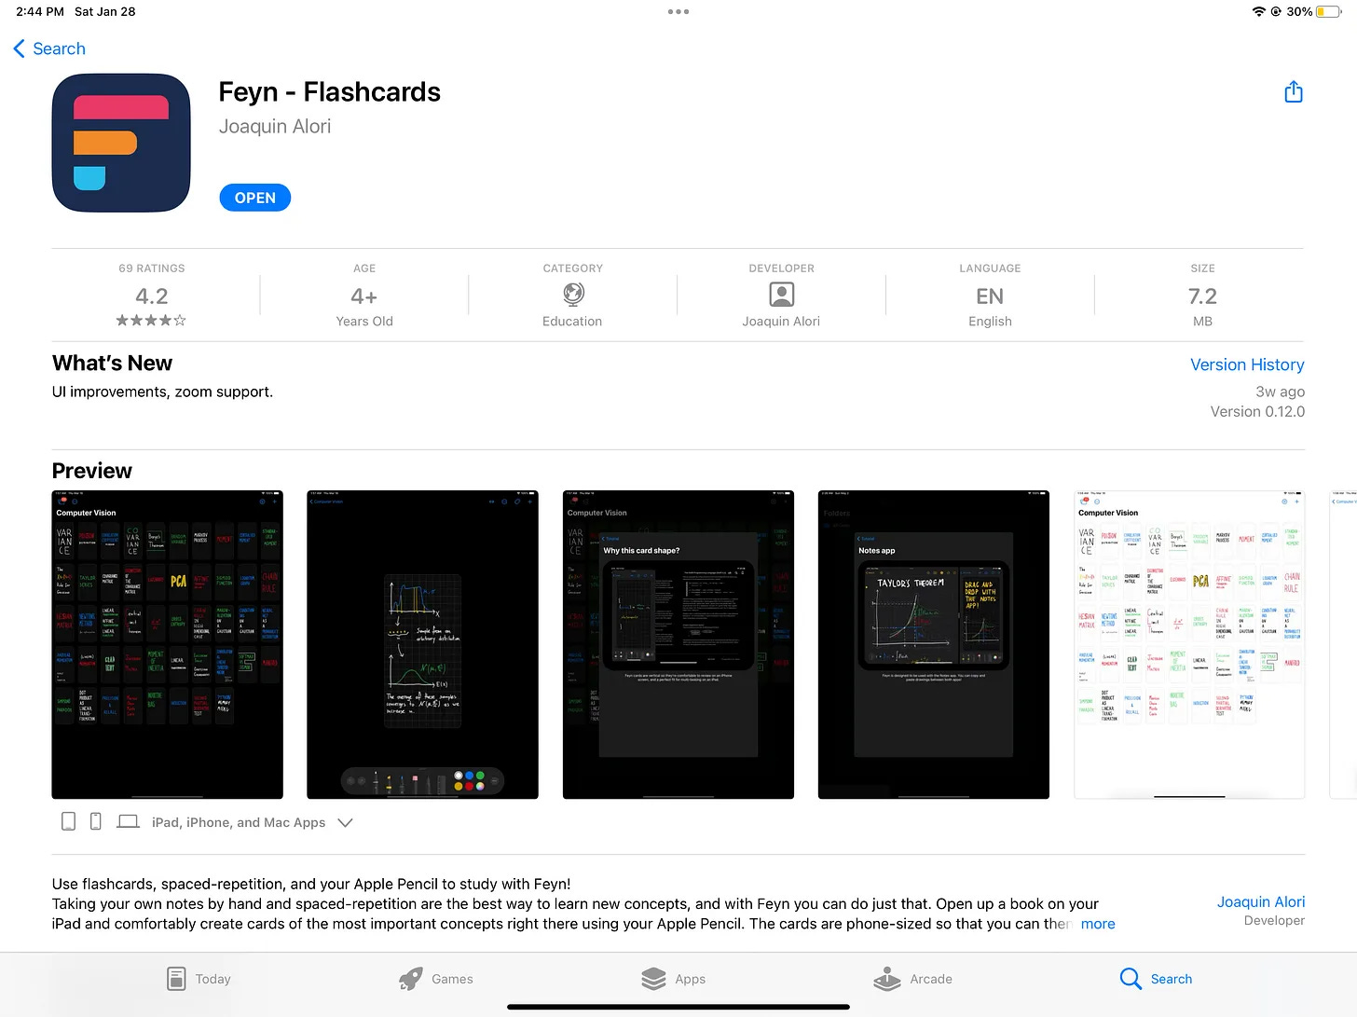
Task: Open Version History
Action: [x=1247, y=364]
